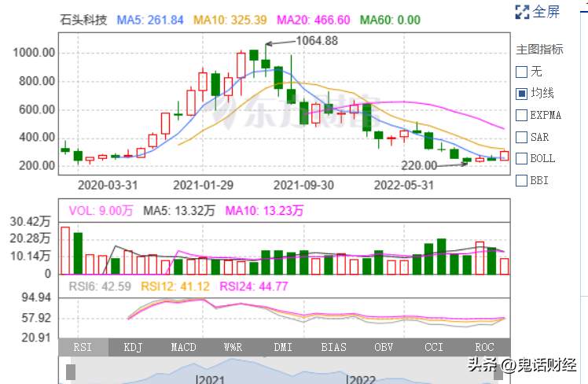Screen dimensions: 588x384
Task: Enable the BOLL indicator checkbox
Action: coord(522,158)
